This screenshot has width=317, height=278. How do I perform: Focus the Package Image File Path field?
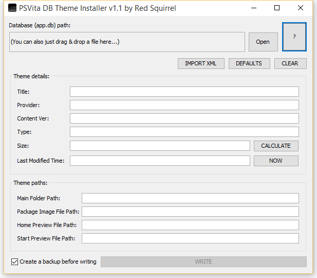(x=190, y=212)
